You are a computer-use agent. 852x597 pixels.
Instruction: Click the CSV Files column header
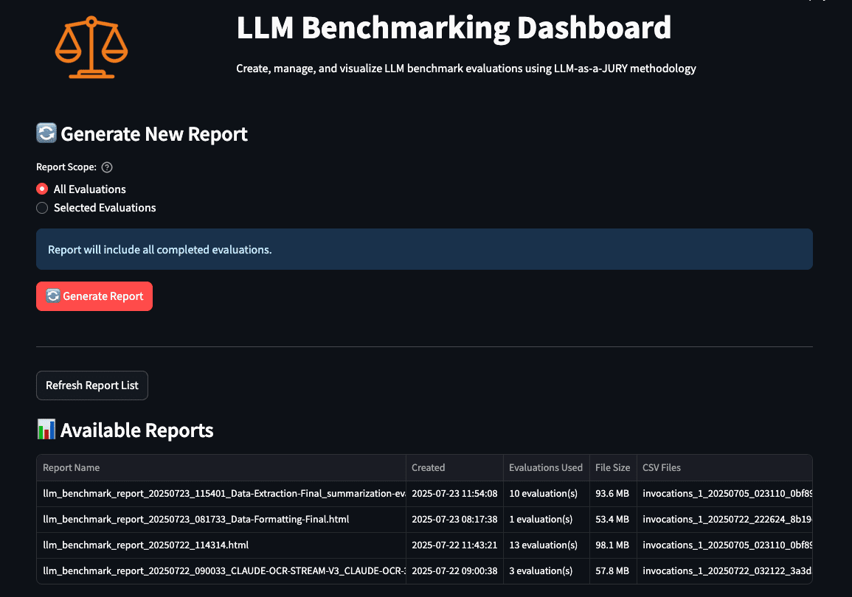pos(662,467)
